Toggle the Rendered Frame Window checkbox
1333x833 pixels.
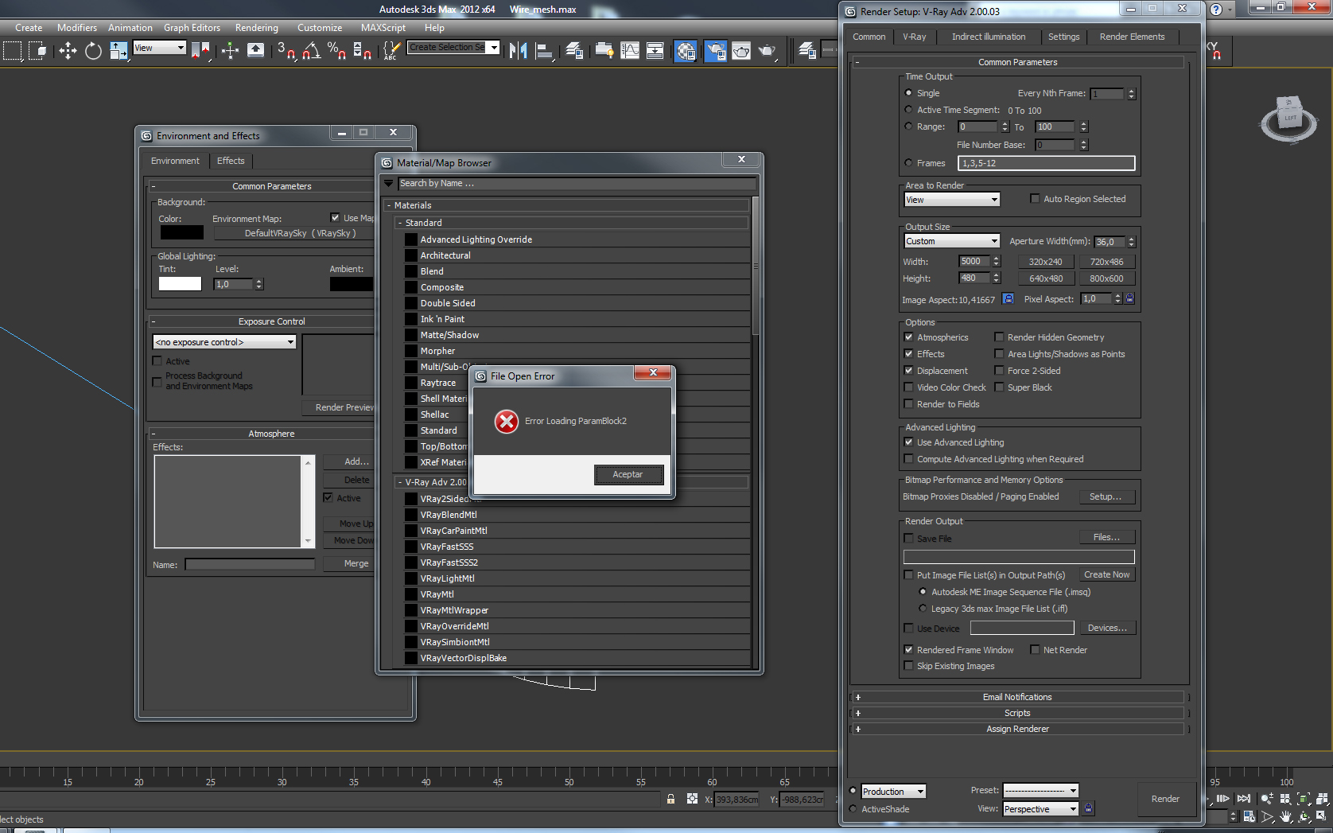coord(908,650)
